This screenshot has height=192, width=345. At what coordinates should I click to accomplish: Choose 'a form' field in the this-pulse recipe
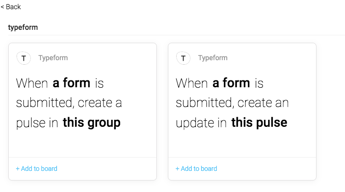click(x=231, y=83)
